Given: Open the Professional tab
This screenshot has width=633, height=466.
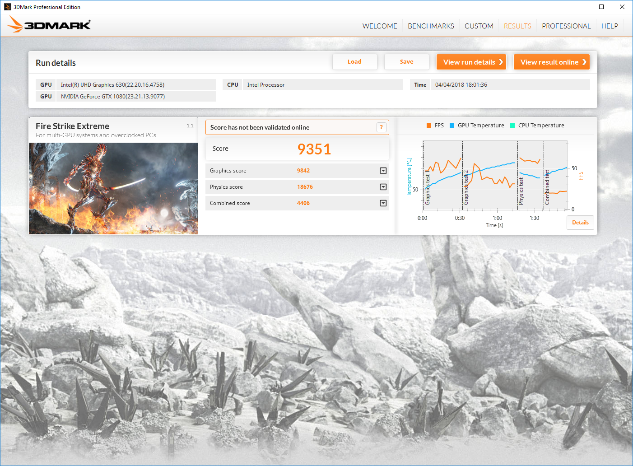Looking at the screenshot, I should tap(566, 26).
